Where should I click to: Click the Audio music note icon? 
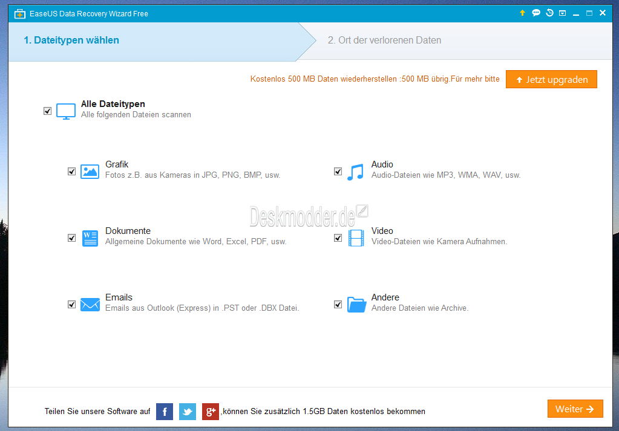tap(356, 172)
